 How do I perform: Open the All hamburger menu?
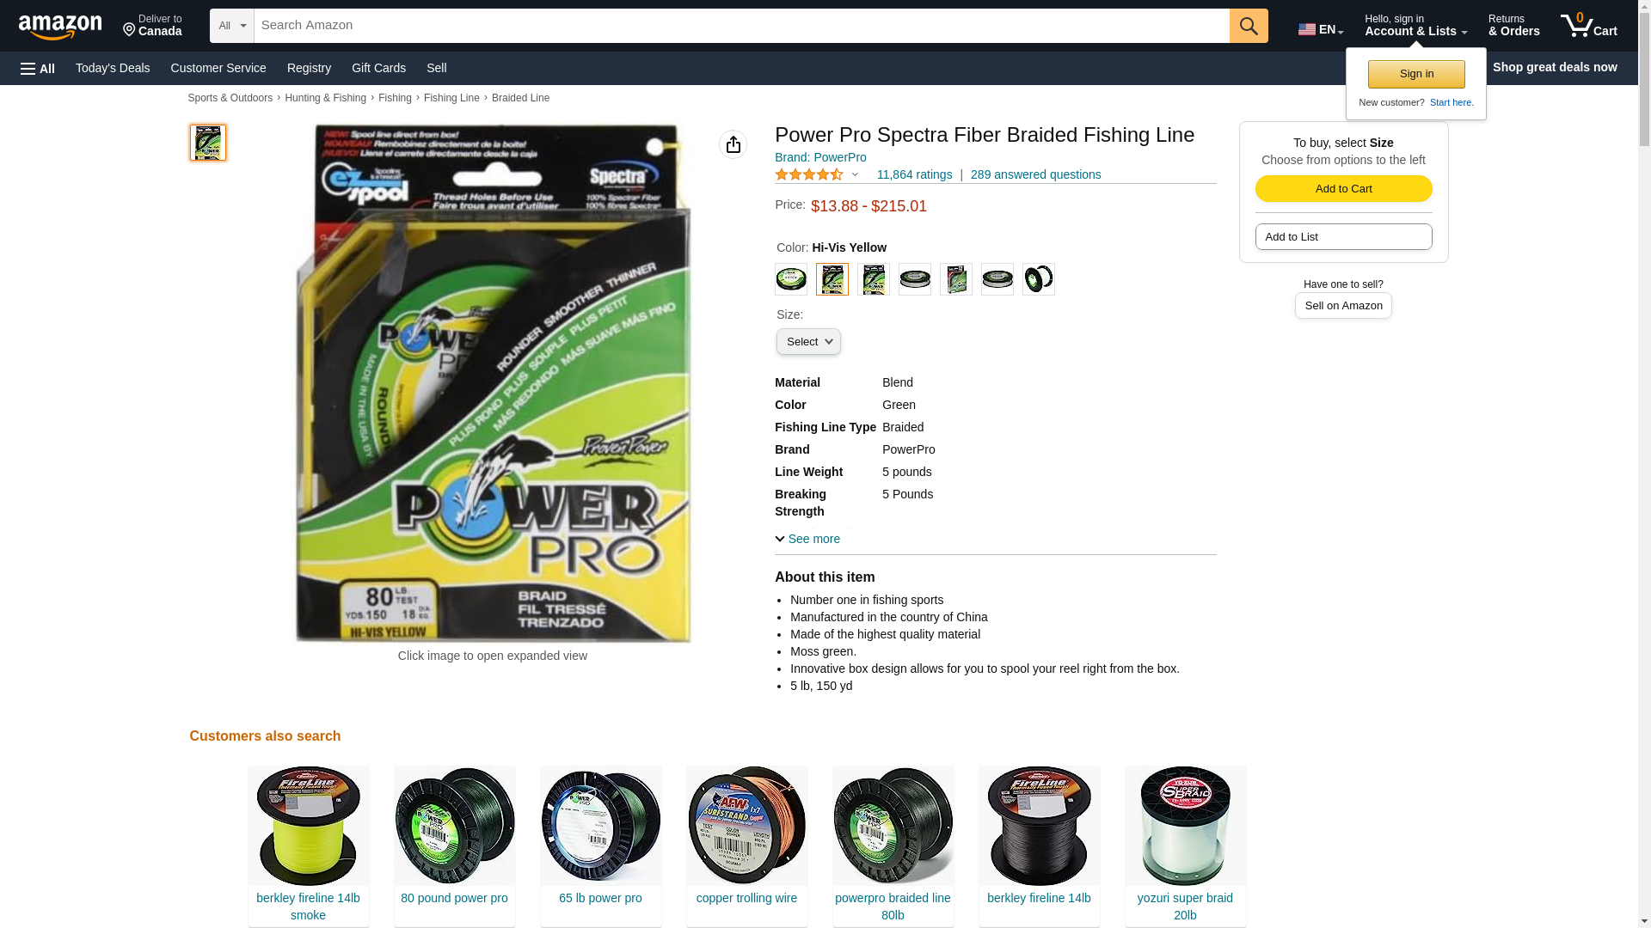tap(38, 68)
